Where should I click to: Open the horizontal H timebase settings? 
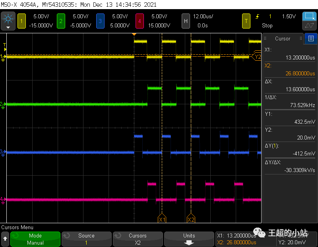(x=185, y=21)
